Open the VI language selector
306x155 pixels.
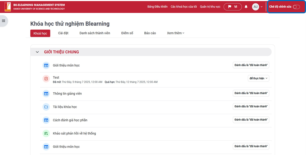point(233,7)
